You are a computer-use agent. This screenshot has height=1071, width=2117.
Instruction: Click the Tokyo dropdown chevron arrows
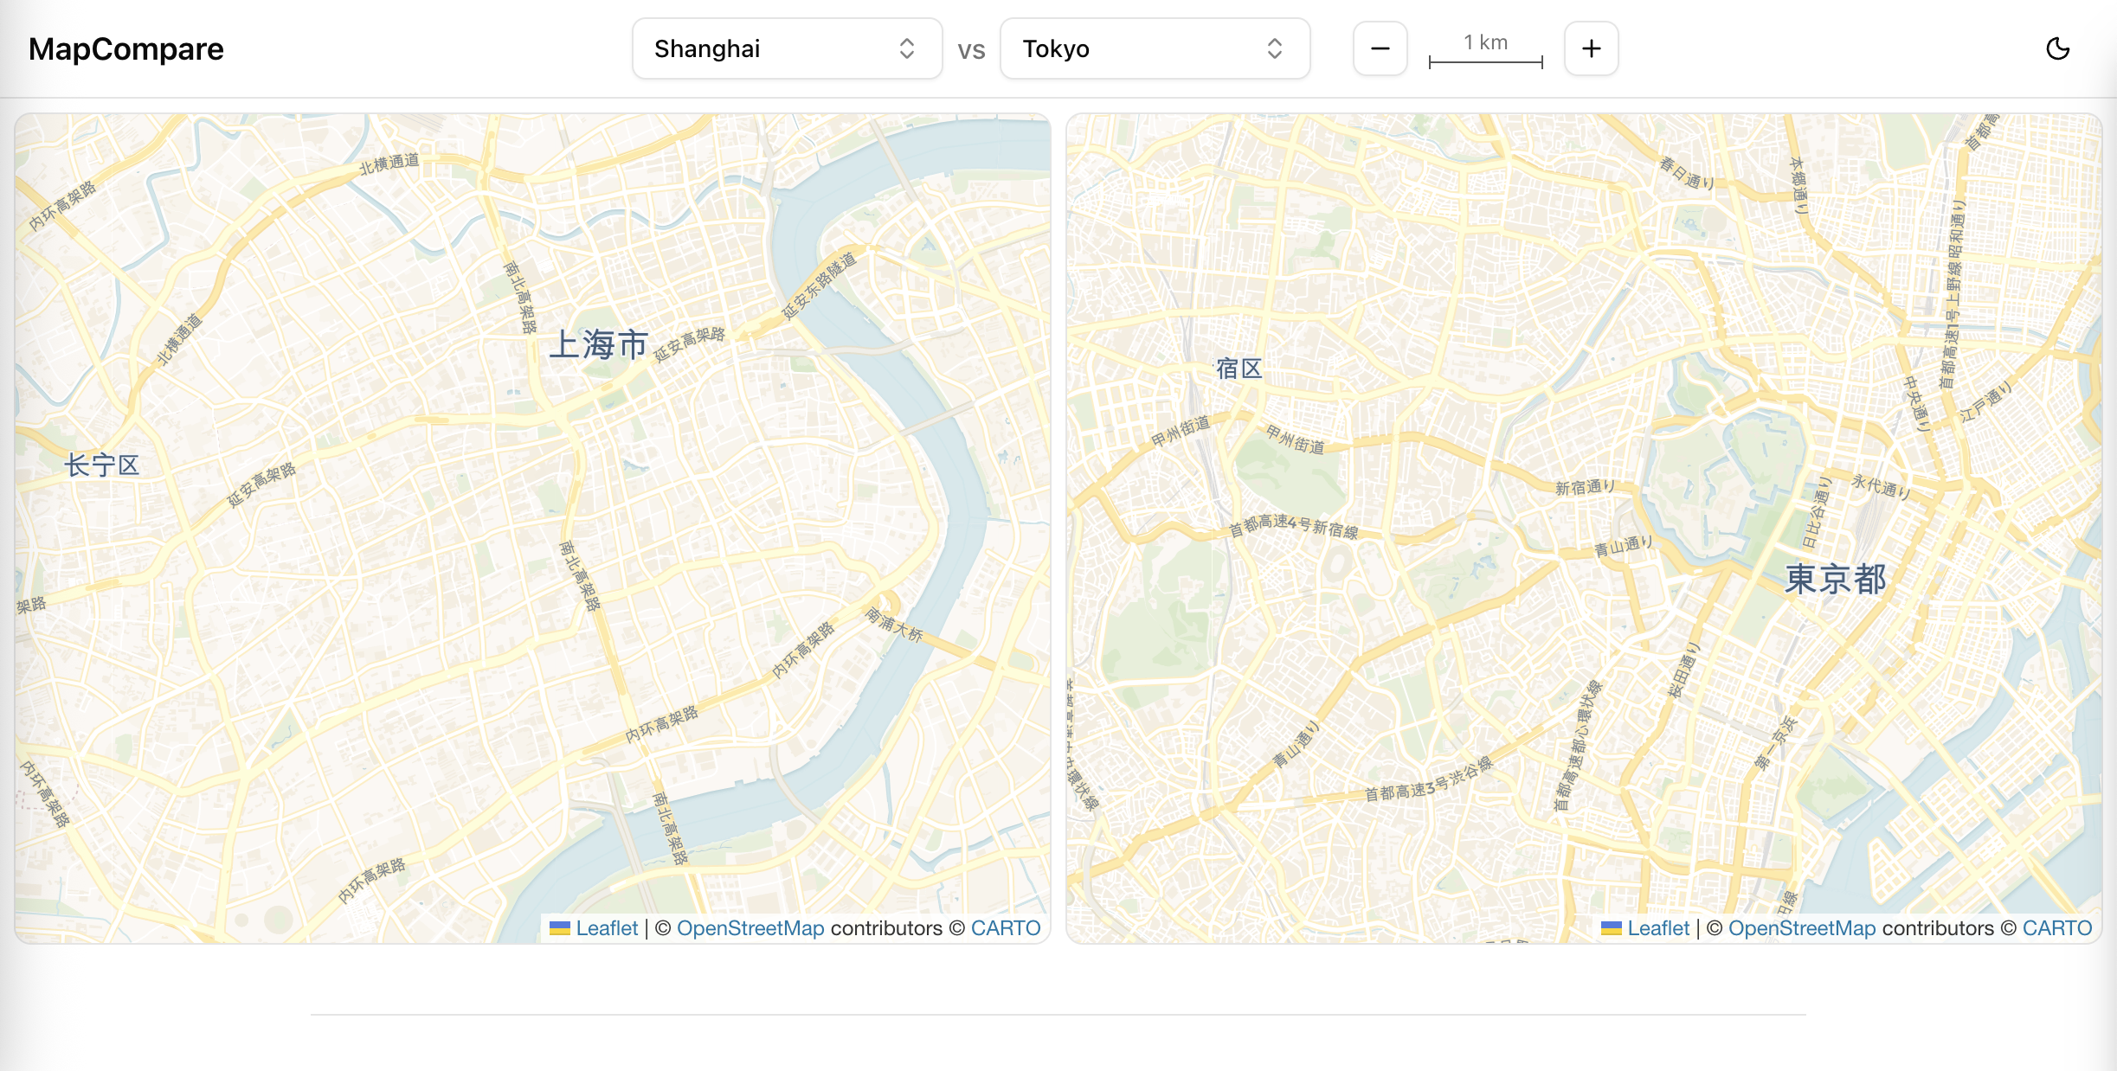1274,48
